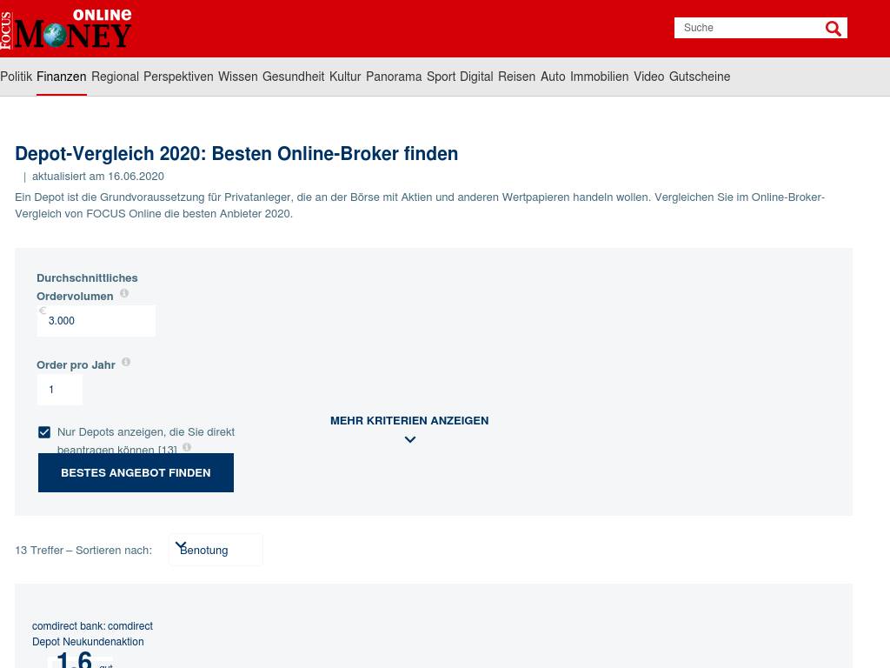Select Immobilien in the navigation bar

[x=599, y=77]
